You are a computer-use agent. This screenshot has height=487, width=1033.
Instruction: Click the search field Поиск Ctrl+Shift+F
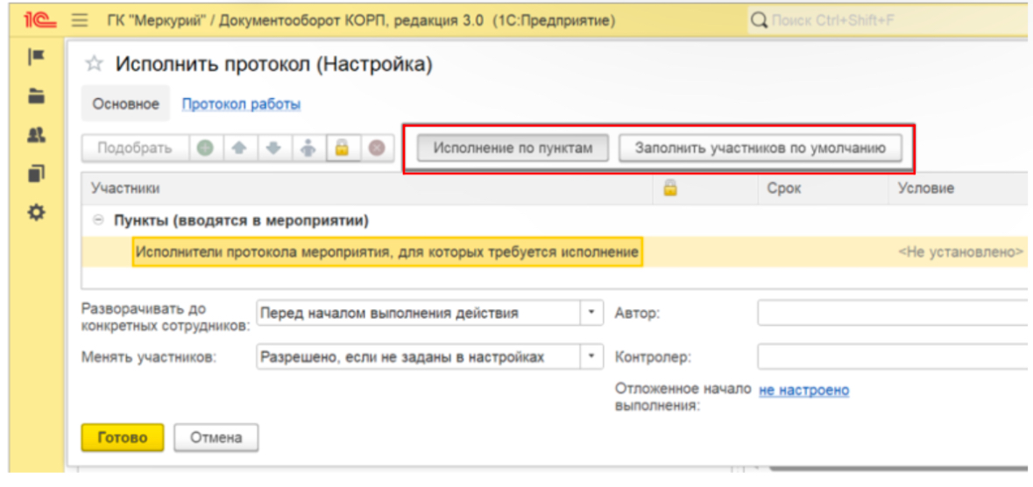tap(889, 20)
